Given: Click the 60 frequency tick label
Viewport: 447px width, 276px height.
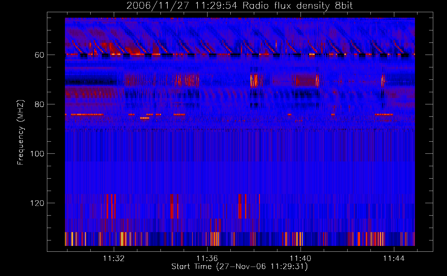Looking at the screenshot, I should tap(40, 55).
